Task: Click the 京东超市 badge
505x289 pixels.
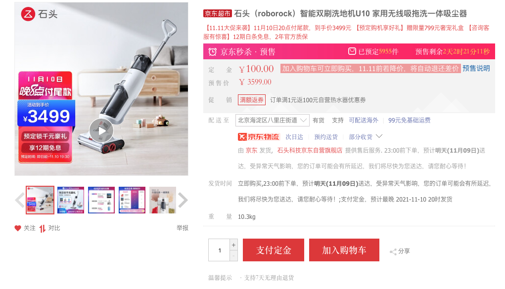Action: coord(218,13)
